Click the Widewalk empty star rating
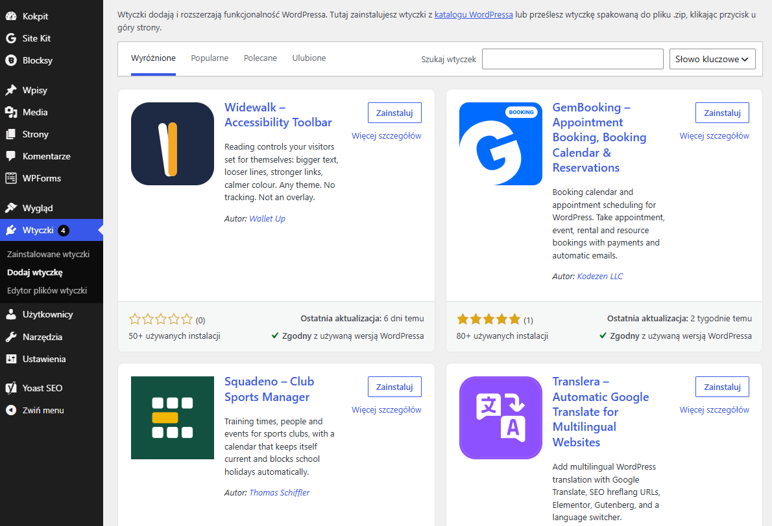The height and width of the screenshot is (526, 772). click(x=160, y=319)
